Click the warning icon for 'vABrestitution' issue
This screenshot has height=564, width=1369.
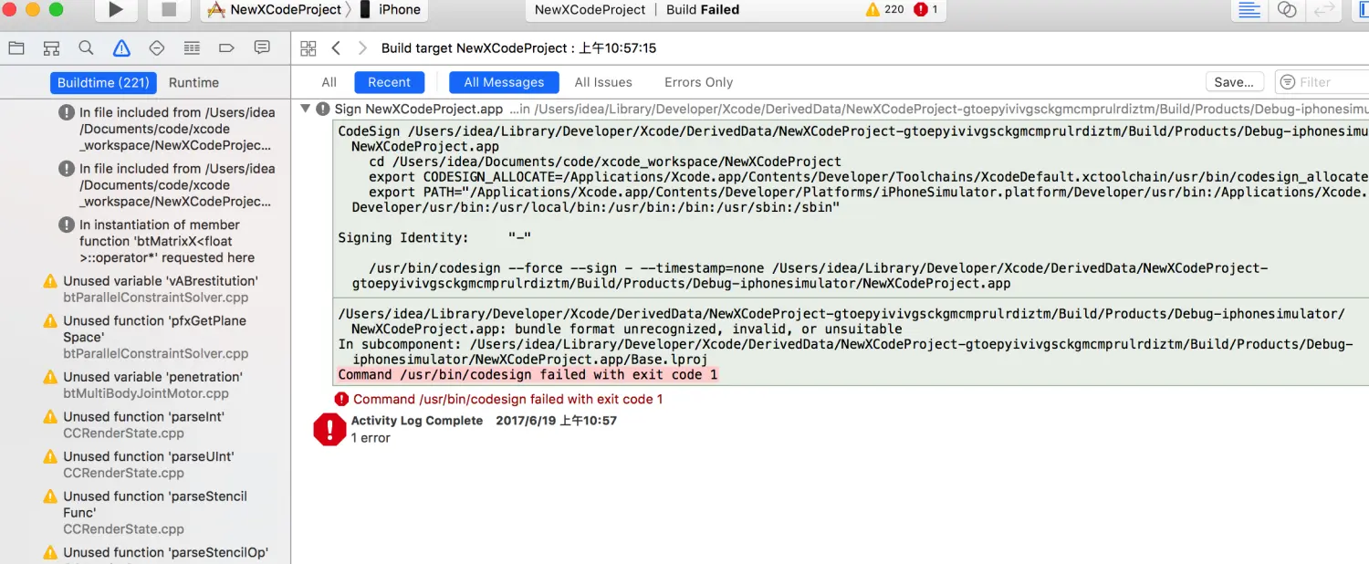pyautogui.click(x=50, y=281)
